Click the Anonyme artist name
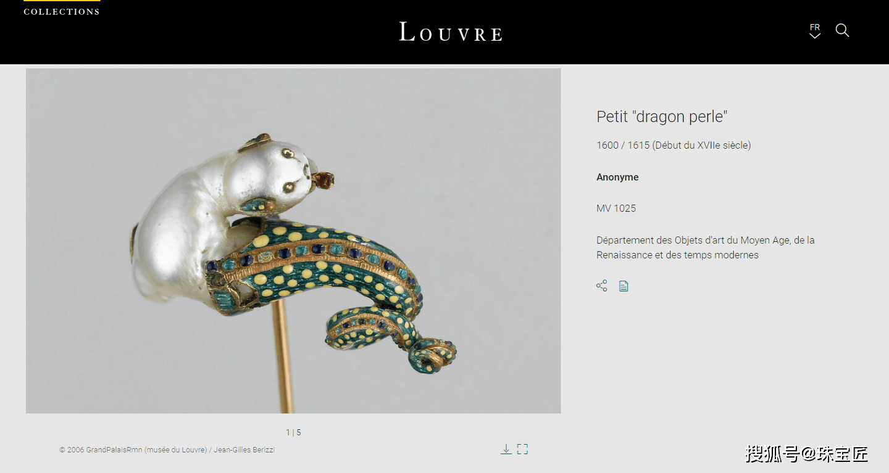Viewport: 889px width, 473px height. click(617, 177)
